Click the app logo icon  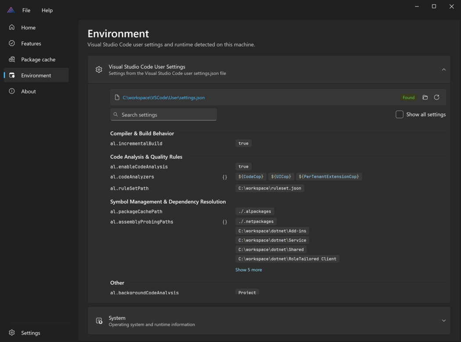pos(11,10)
